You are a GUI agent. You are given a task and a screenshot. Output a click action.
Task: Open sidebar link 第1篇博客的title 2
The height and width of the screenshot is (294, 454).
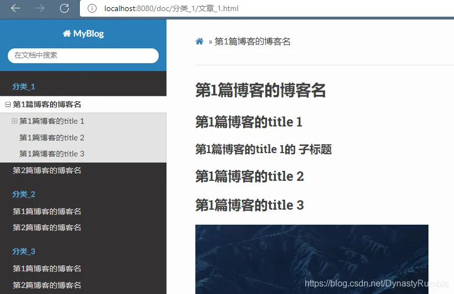[52, 138]
